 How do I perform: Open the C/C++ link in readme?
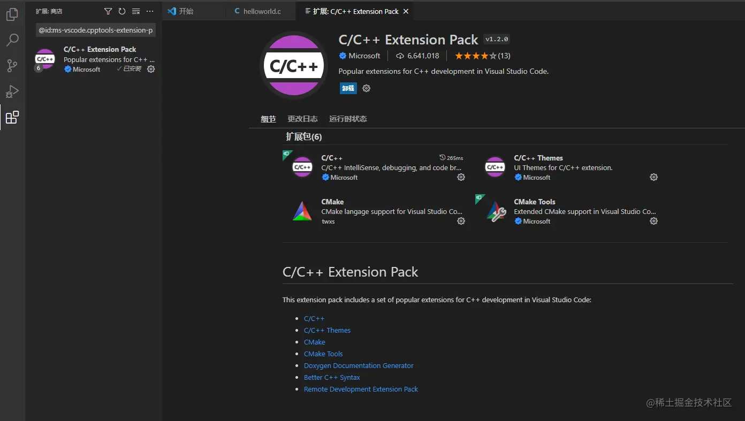[x=314, y=318]
